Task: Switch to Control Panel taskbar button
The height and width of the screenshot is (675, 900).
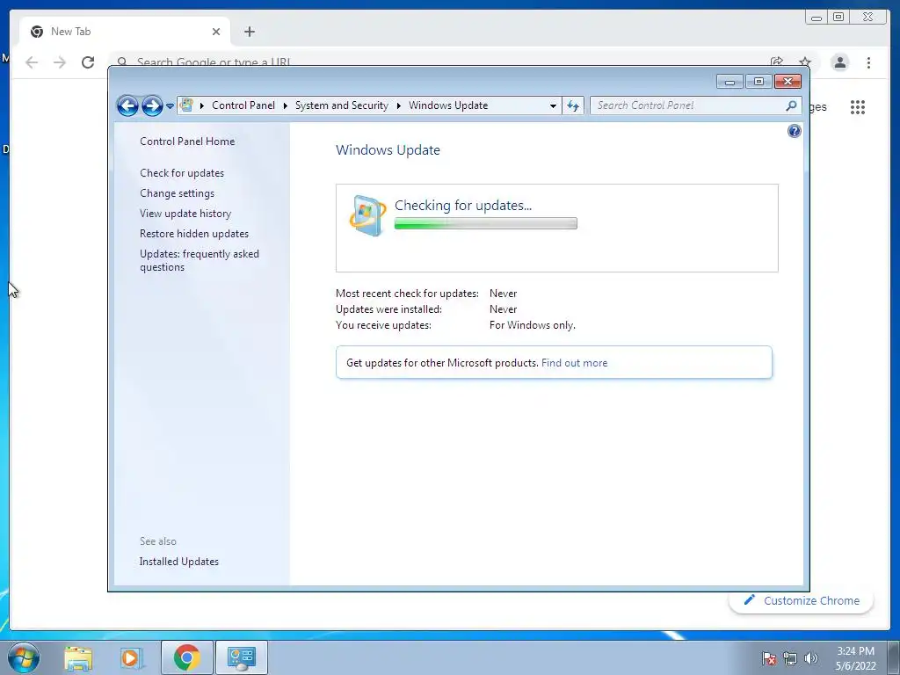Action: pos(242,657)
